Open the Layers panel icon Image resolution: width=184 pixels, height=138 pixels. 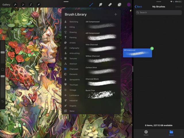120,5
